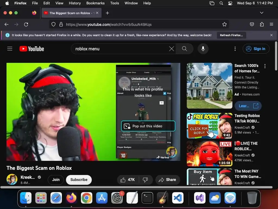Open Testing Roblox TikTok video thumbnail
Screen dimensions: 278x209
(x=209, y=126)
